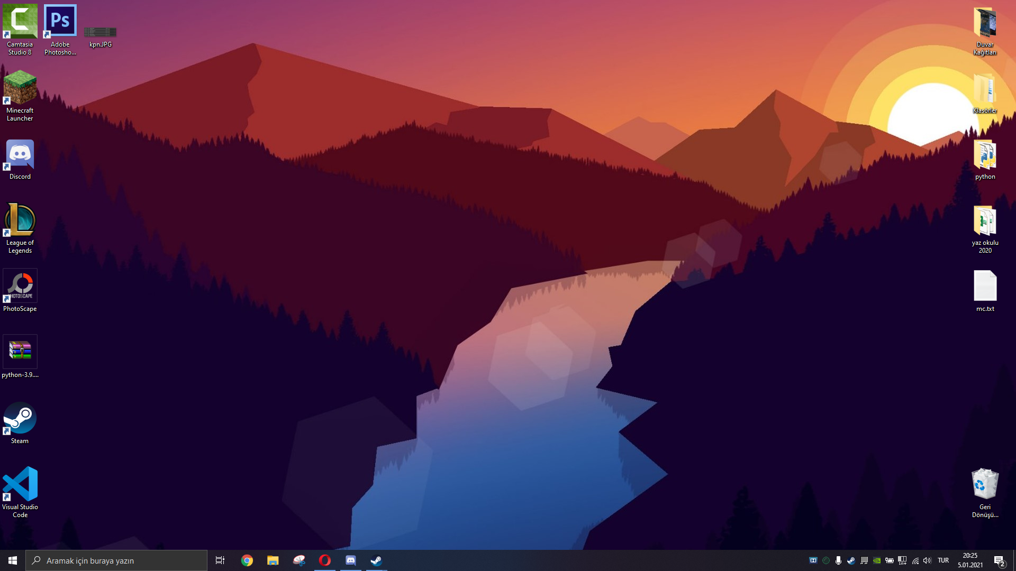Select the Geri Dönüşüm recycle bin icon
The width and height of the screenshot is (1016, 571).
coord(985,492)
